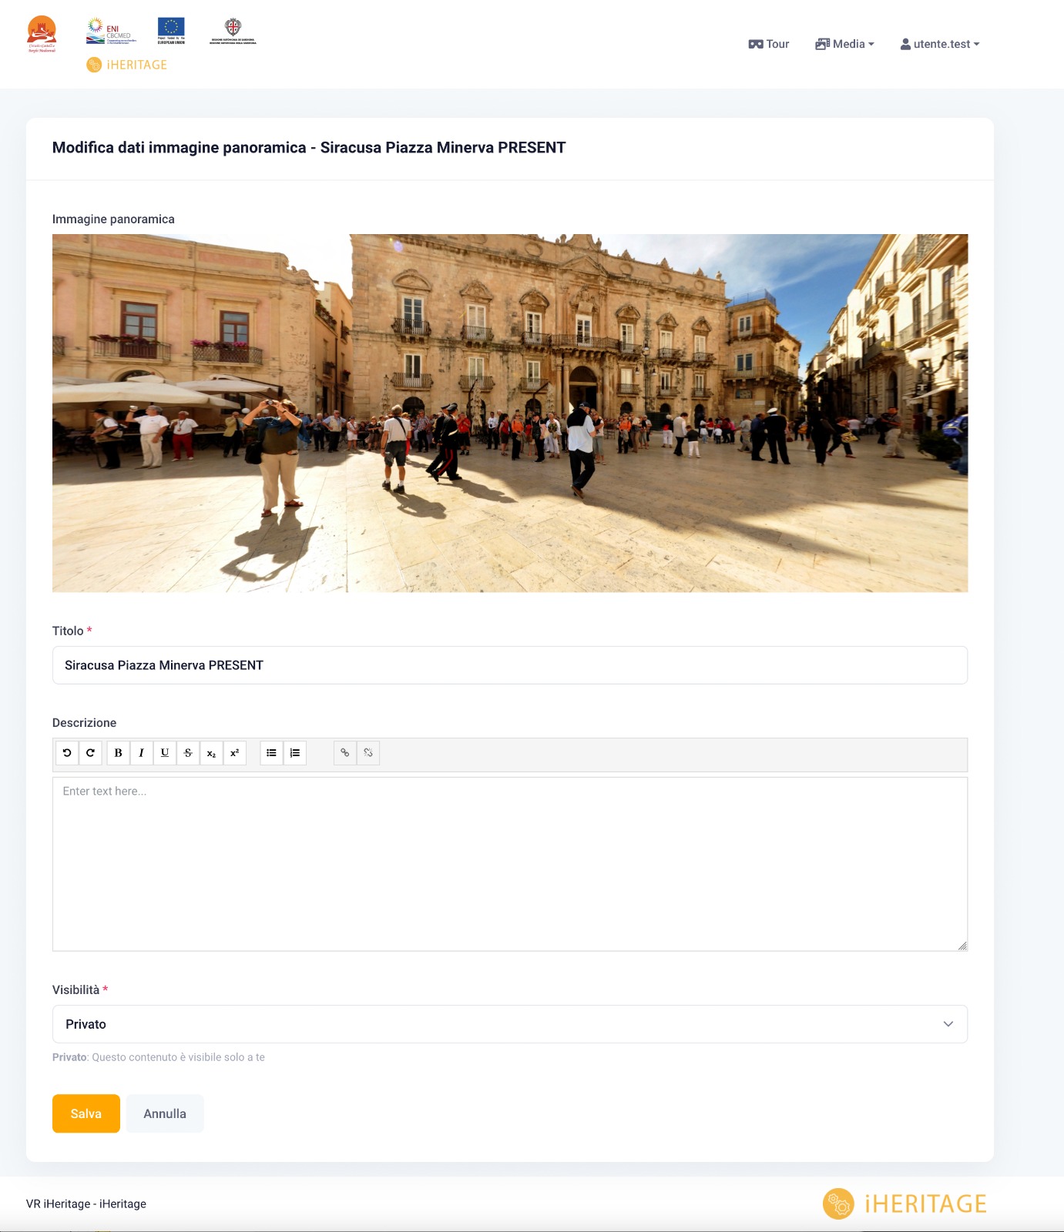Toggle strikethrough formatting

tap(188, 753)
